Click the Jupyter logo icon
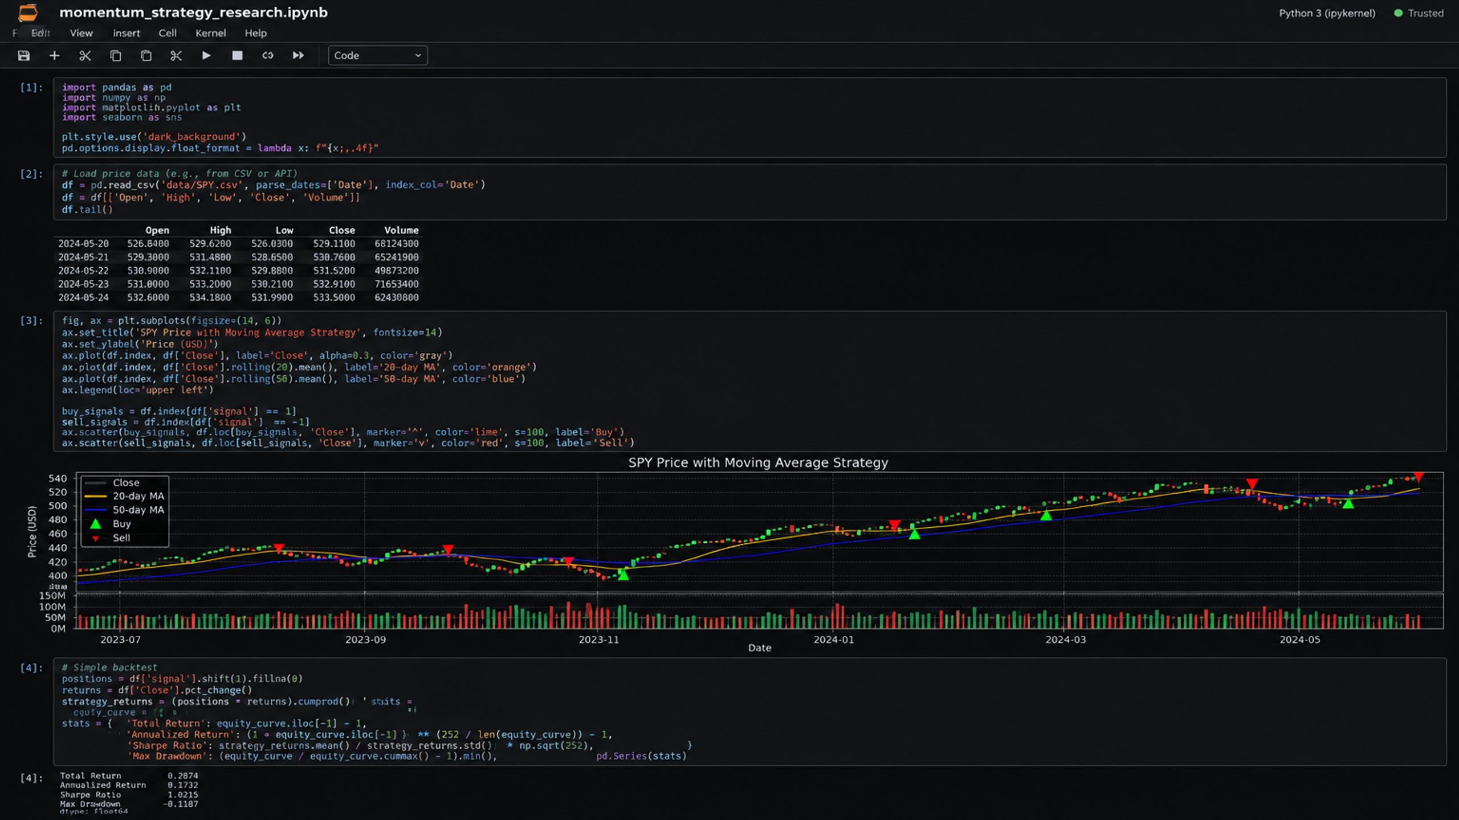This screenshot has height=820, width=1459. point(28,13)
